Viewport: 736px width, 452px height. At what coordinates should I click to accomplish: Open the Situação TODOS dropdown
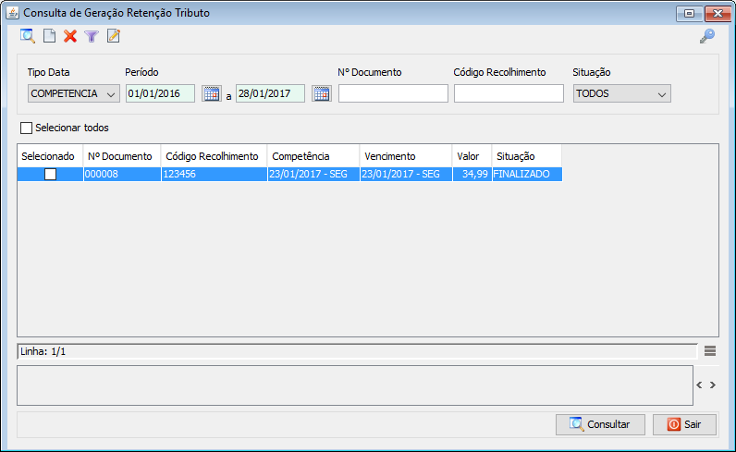pos(622,93)
